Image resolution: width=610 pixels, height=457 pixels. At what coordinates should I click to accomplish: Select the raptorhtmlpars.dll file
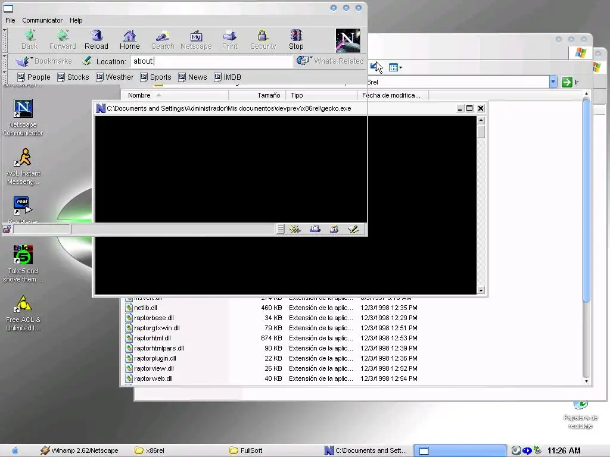click(158, 348)
